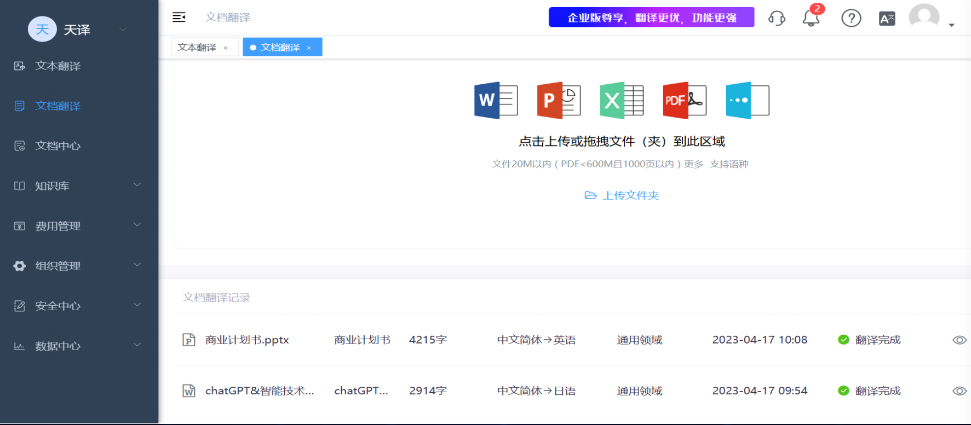Click the language switch icon in header
The height and width of the screenshot is (425, 971).
point(887,19)
